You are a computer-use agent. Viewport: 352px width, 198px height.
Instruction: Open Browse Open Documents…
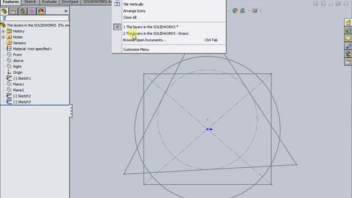coord(145,40)
